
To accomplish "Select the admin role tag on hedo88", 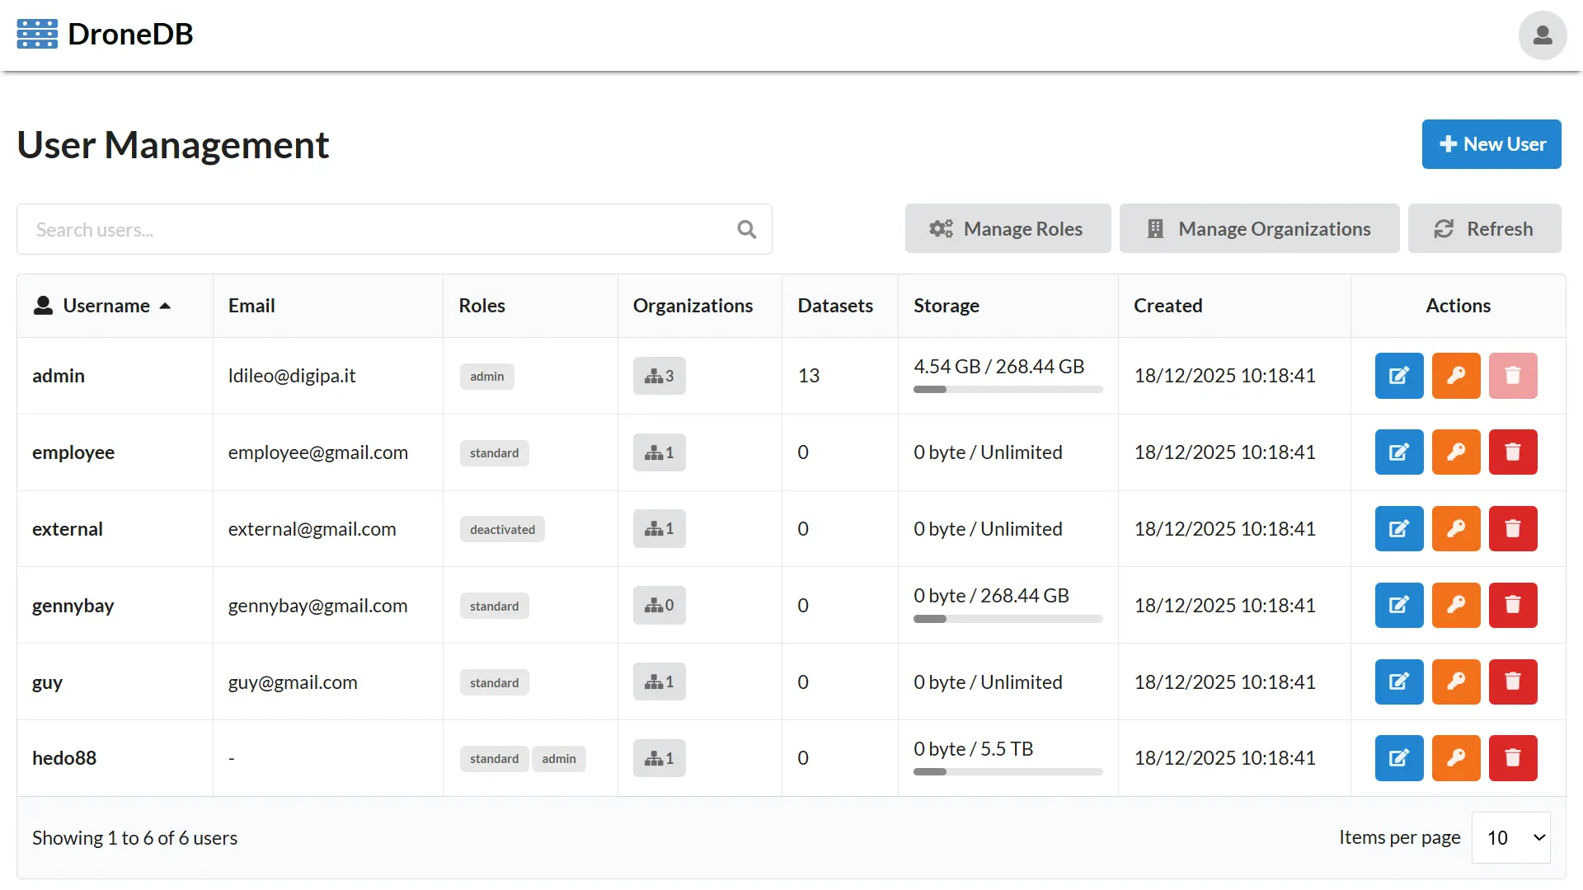I will tap(559, 758).
